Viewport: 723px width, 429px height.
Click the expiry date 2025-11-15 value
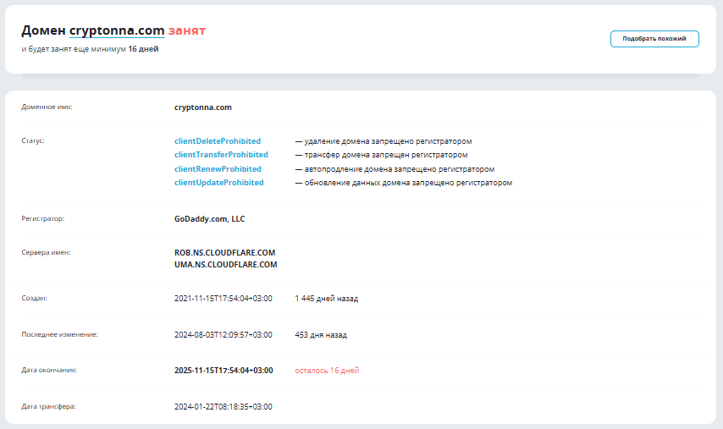224,371
